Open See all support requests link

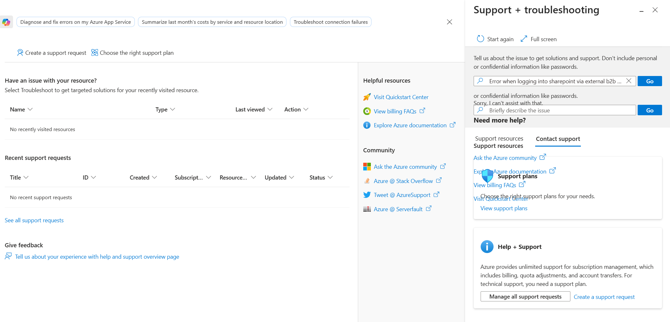[x=34, y=220]
